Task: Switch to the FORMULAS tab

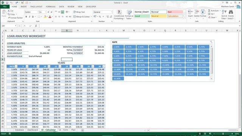Action: pos(51,7)
